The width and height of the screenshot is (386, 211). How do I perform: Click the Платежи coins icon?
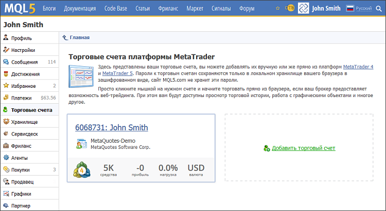tap(6, 98)
